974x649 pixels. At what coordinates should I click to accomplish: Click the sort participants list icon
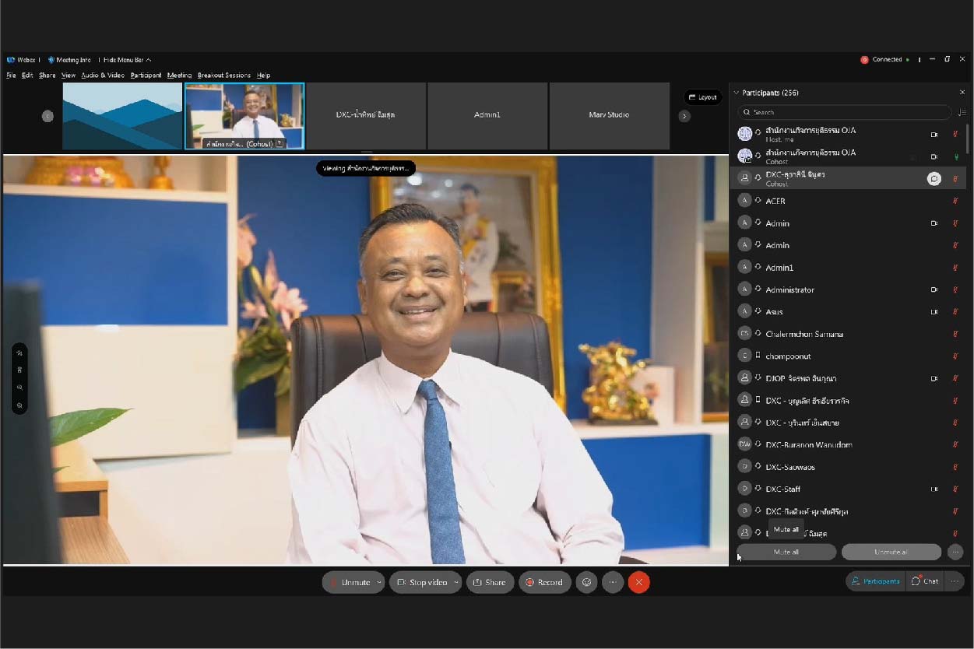(x=962, y=112)
